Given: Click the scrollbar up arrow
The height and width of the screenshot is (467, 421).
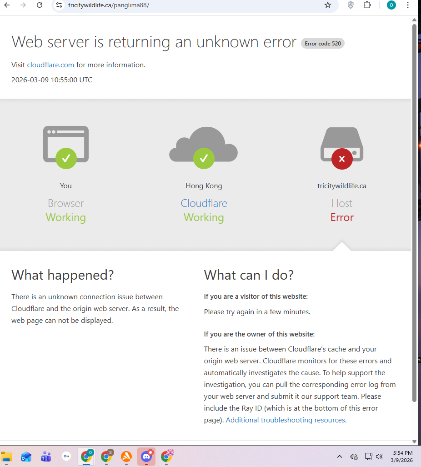Looking at the screenshot, I should coord(414,20).
